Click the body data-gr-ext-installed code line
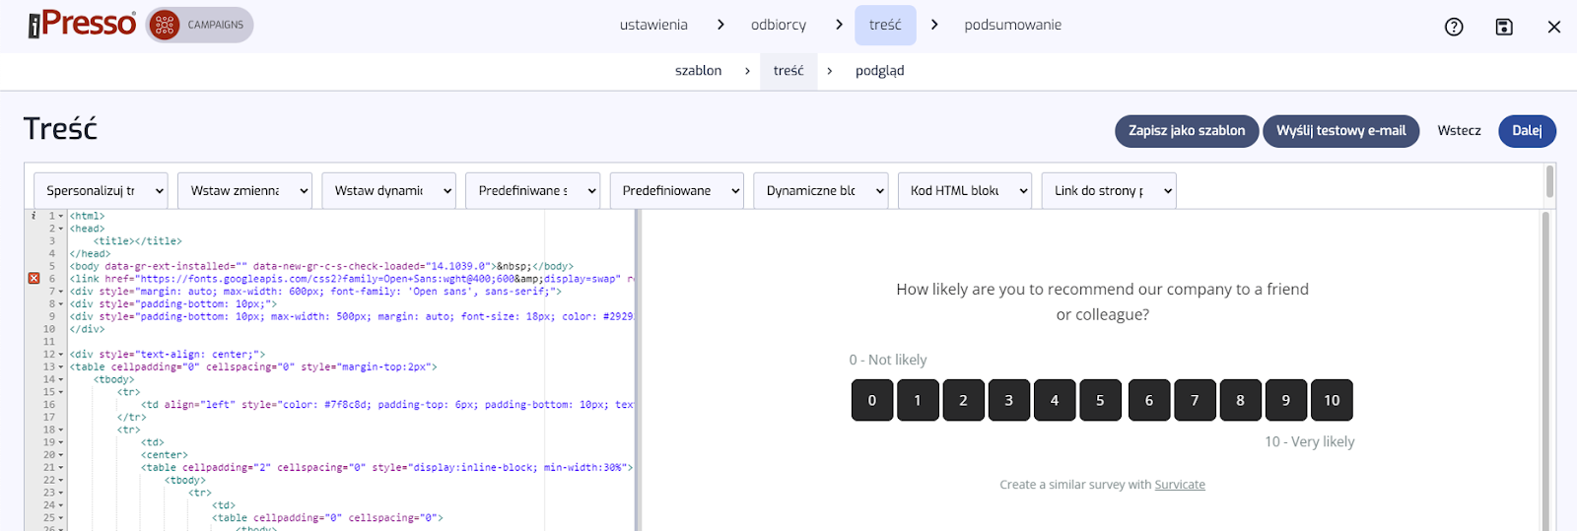Image resolution: width=1577 pixels, height=531 pixels. [x=321, y=266]
